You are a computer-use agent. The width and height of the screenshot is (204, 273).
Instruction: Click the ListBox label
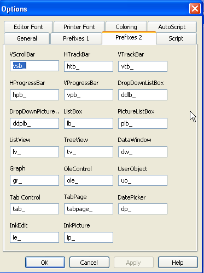point(73,111)
